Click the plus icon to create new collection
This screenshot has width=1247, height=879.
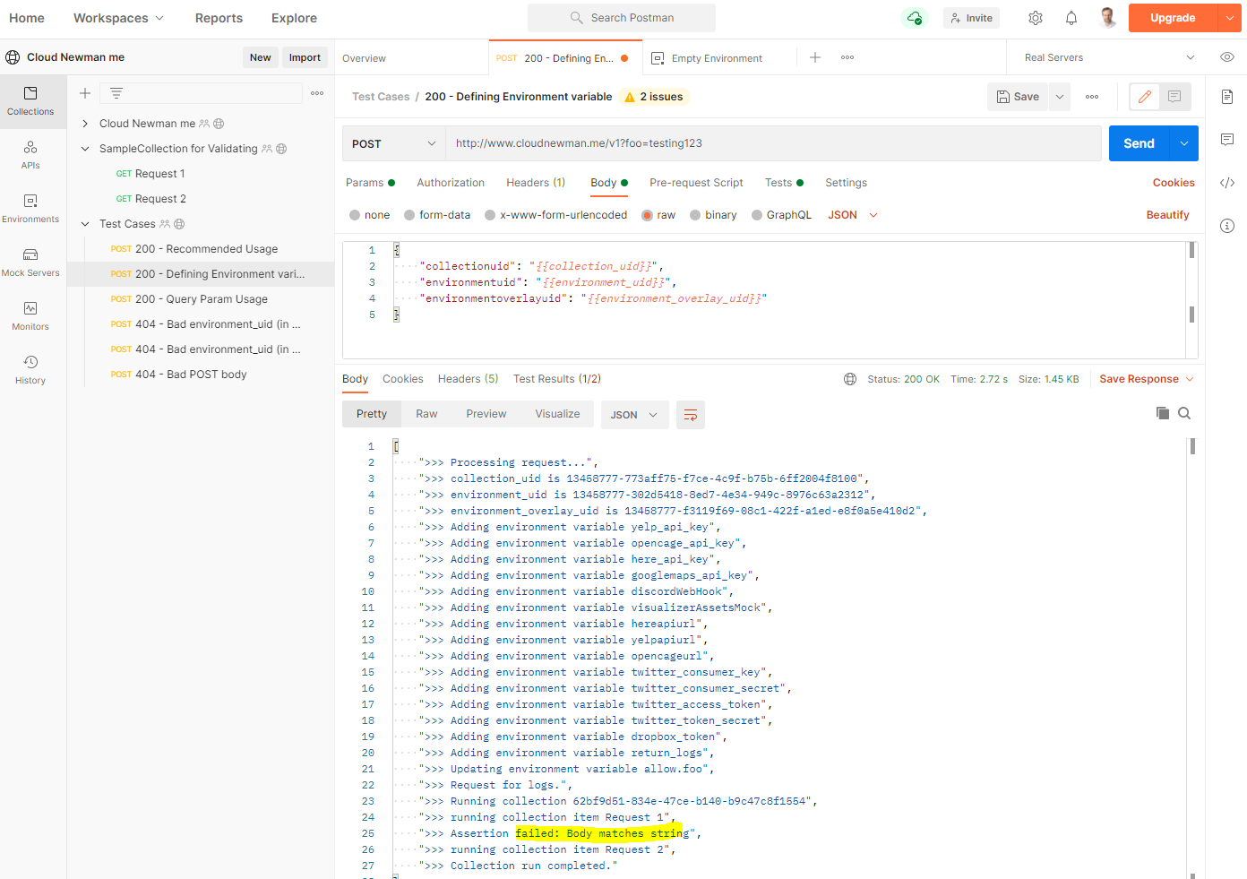click(x=85, y=93)
